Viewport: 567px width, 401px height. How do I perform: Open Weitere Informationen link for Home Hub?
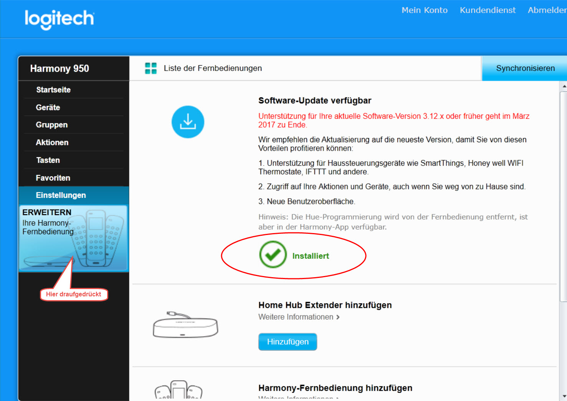click(299, 317)
